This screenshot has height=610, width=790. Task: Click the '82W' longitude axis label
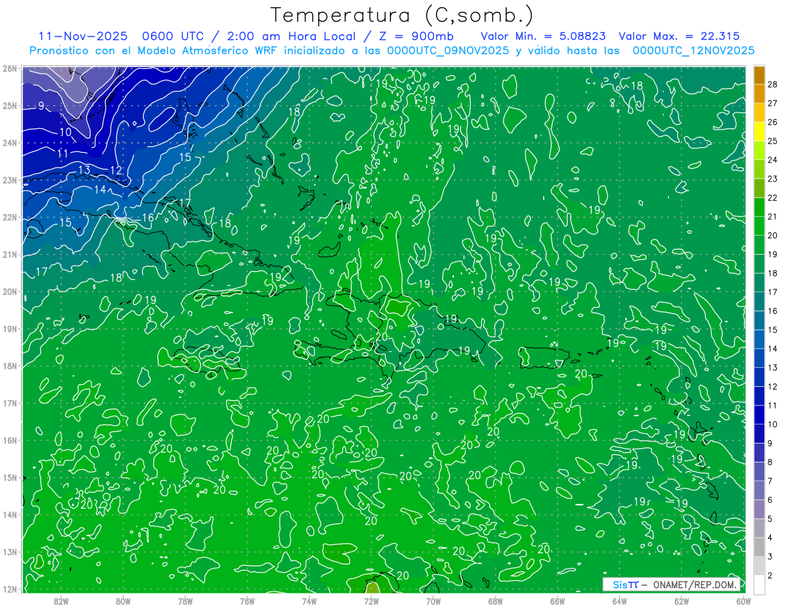[x=61, y=601]
